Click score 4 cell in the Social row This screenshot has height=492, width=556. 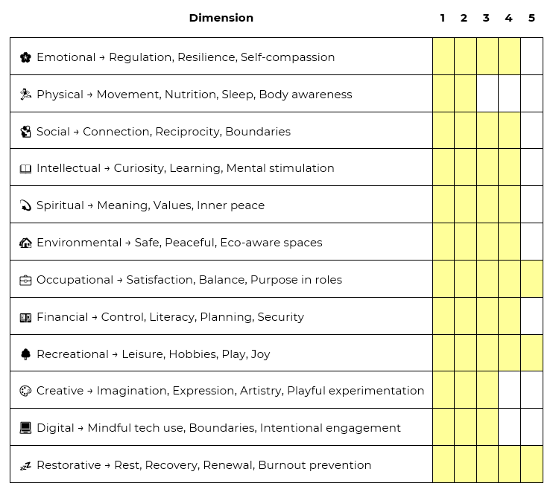[509, 131]
